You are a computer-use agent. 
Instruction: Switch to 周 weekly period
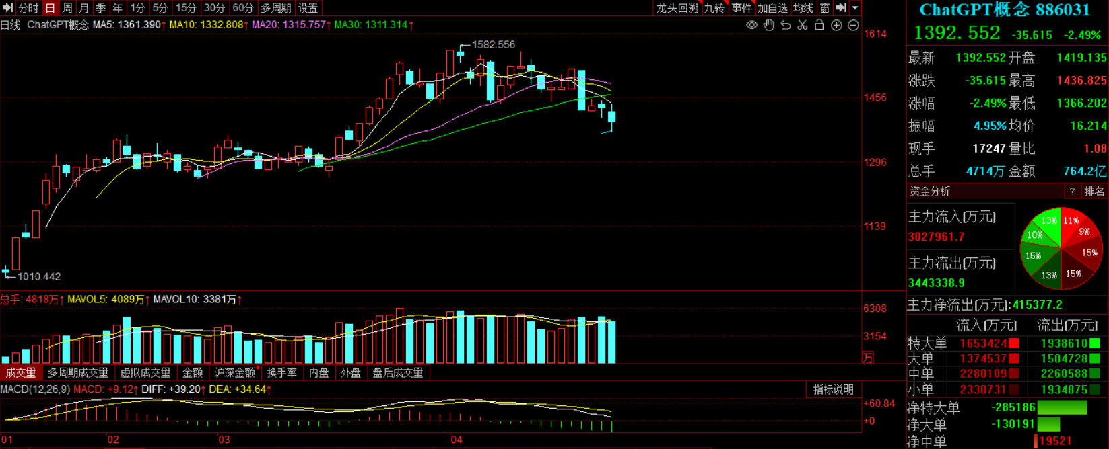(67, 8)
